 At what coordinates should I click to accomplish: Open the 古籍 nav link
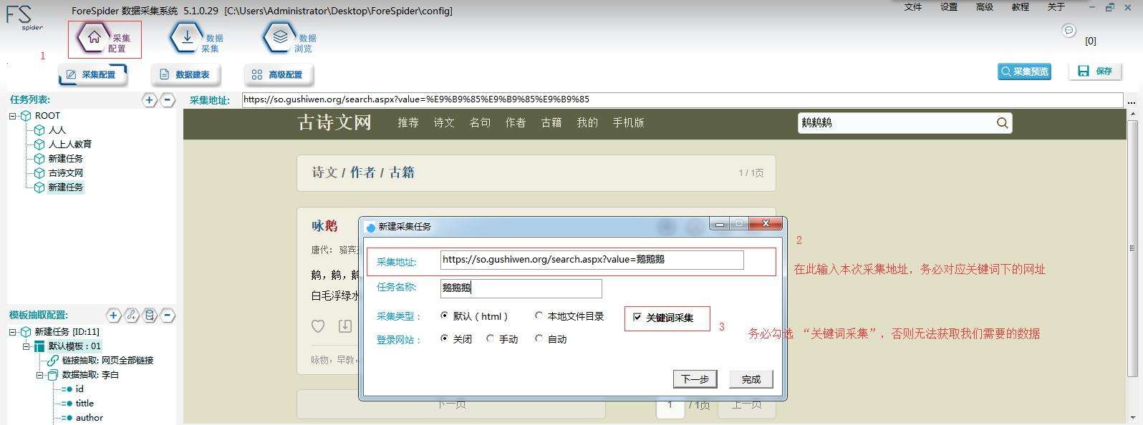pos(551,123)
